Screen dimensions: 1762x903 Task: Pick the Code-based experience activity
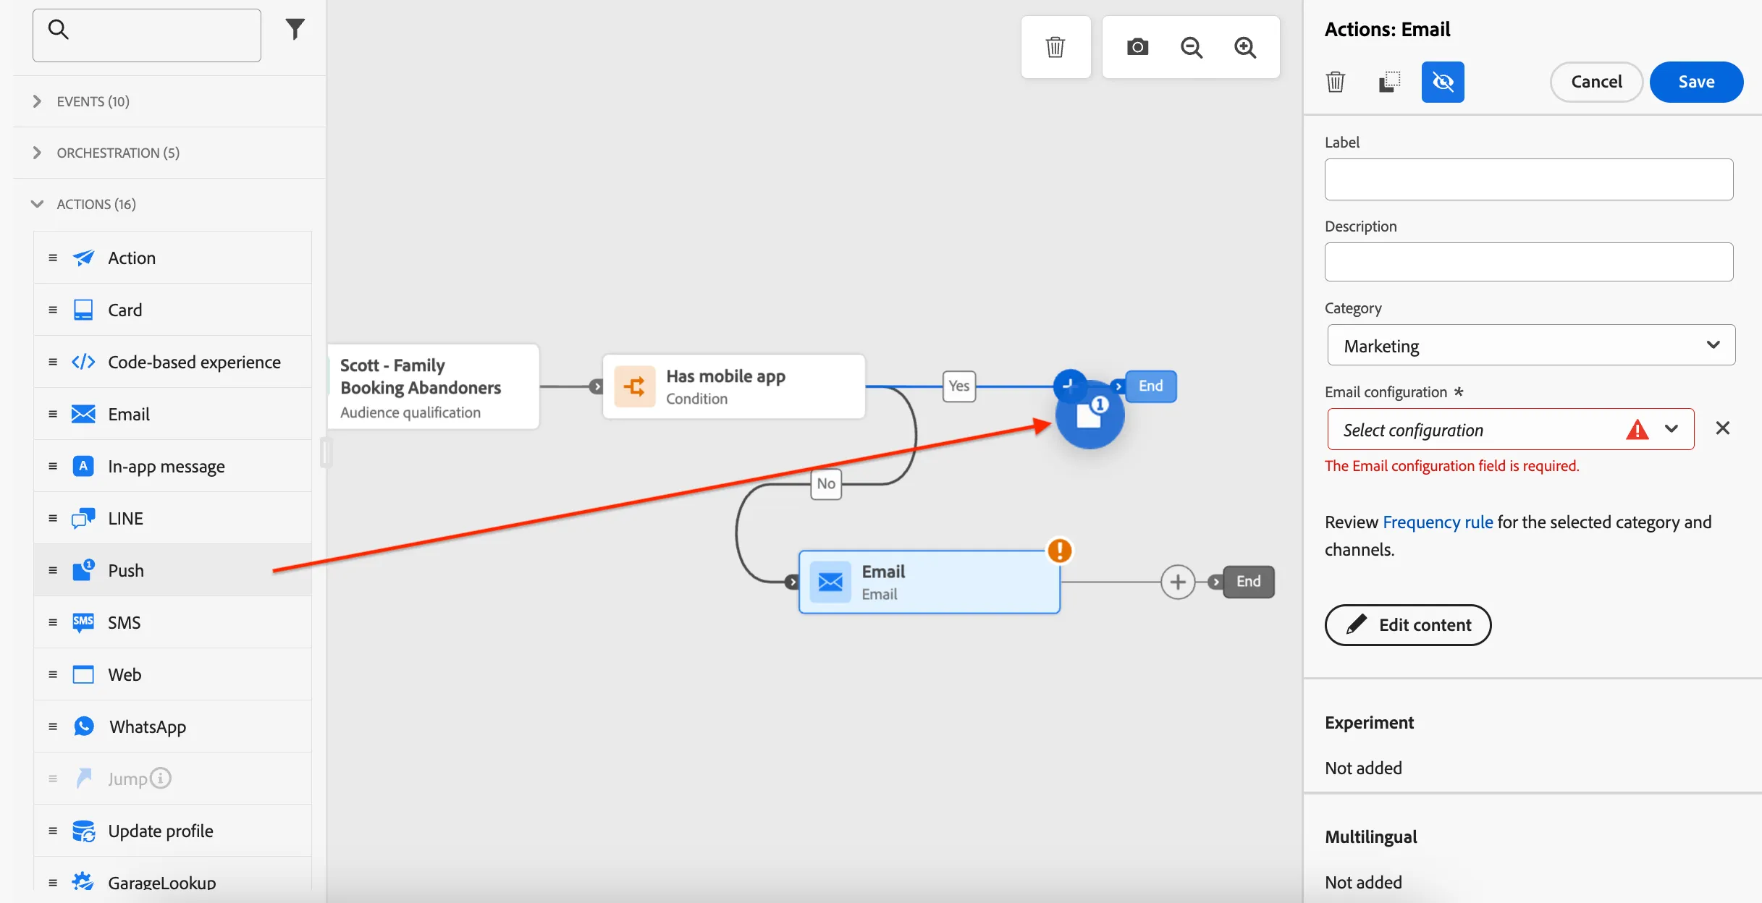click(x=172, y=362)
